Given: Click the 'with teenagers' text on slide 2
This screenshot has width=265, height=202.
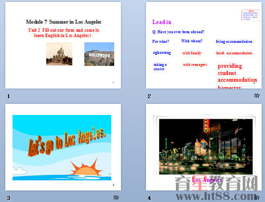Looking at the screenshot, I should pyautogui.click(x=195, y=64).
